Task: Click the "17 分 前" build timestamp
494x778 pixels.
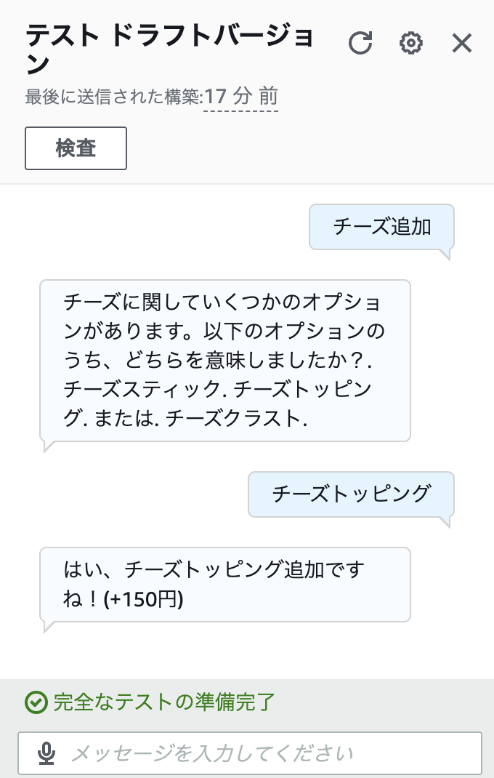Action: coord(241,95)
